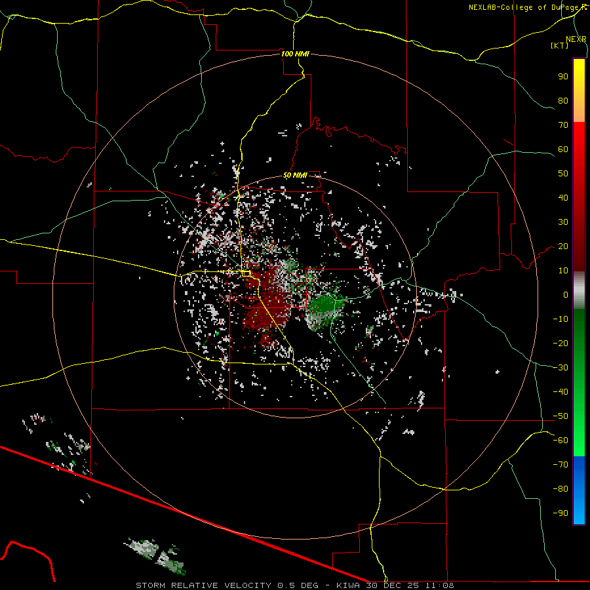Image resolution: width=590 pixels, height=590 pixels.
Task: Select the -40 value on velocity scale
Action: point(560,392)
